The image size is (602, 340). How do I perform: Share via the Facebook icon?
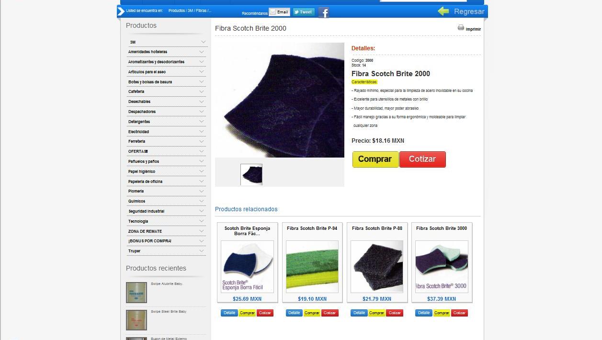point(324,12)
